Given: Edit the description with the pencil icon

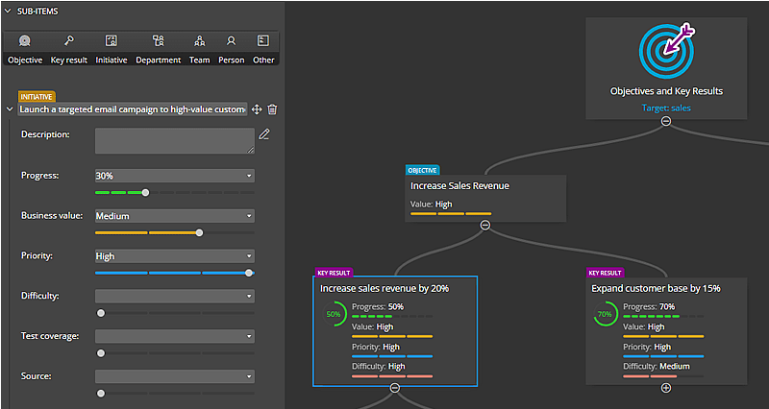Looking at the screenshot, I should point(264,133).
